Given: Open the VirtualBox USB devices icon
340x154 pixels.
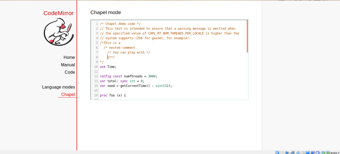Looking at the screenshot, I should pos(298,153).
